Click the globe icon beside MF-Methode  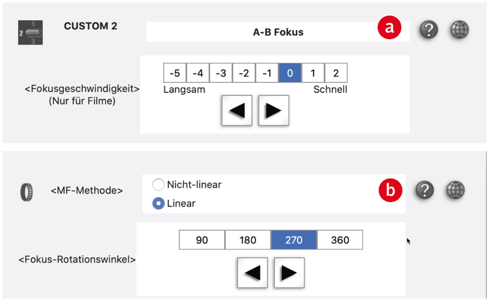[x=455, y=190]
